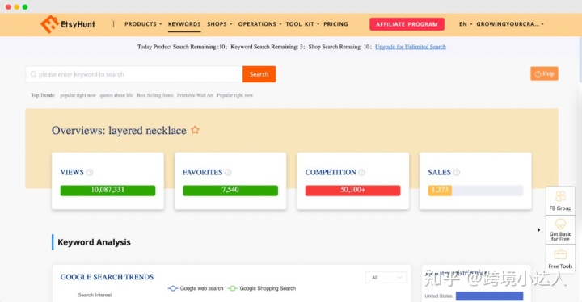582x302 pixels.
Task: Open the Help button
Action: pos(544,73)
